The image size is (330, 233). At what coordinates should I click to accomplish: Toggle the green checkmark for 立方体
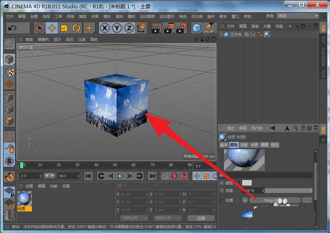[x=254, y=35]
